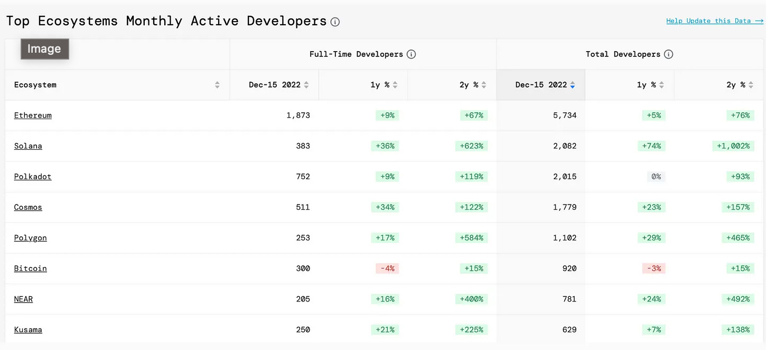Sort Full-Time Developers Dec-15 2022 column
The image size is (767, 350).
coord(306,85)
